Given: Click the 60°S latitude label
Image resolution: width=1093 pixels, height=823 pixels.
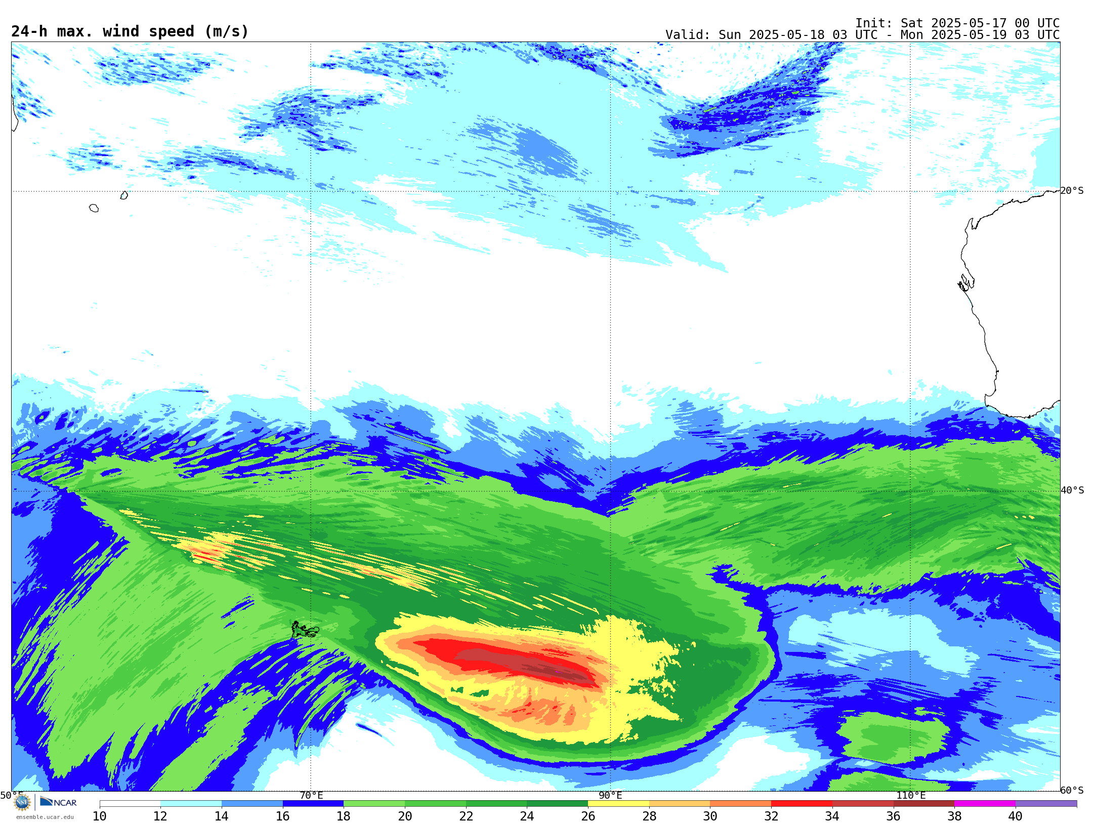Looking at the screenshot, I should tap(1072, 790).
